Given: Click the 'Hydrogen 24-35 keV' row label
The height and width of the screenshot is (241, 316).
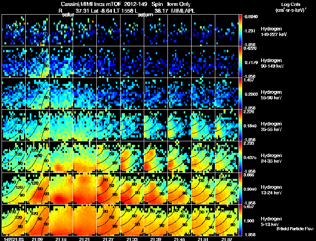Looking at the screenshot, I should 271,158.
